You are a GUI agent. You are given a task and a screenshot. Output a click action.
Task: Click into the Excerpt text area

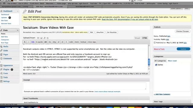tap(84, 86)
